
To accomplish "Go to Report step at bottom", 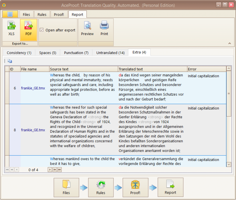I will tap(170, 187).
